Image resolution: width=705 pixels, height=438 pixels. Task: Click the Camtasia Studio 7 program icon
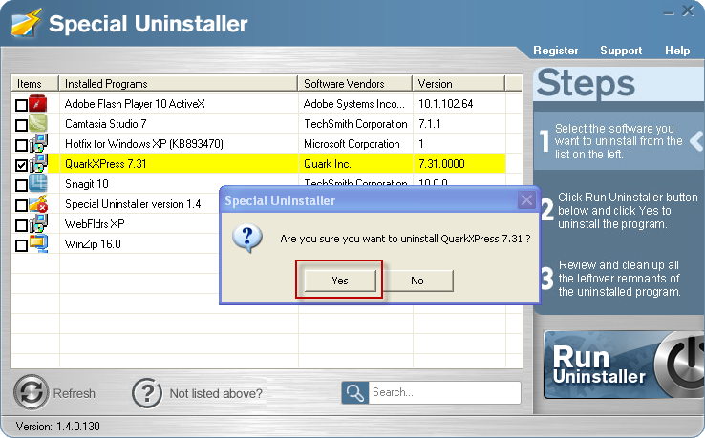pyautogui.click(x=38, y=123)
